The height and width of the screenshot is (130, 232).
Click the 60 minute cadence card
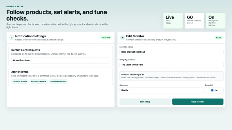[x=194, y=21]
